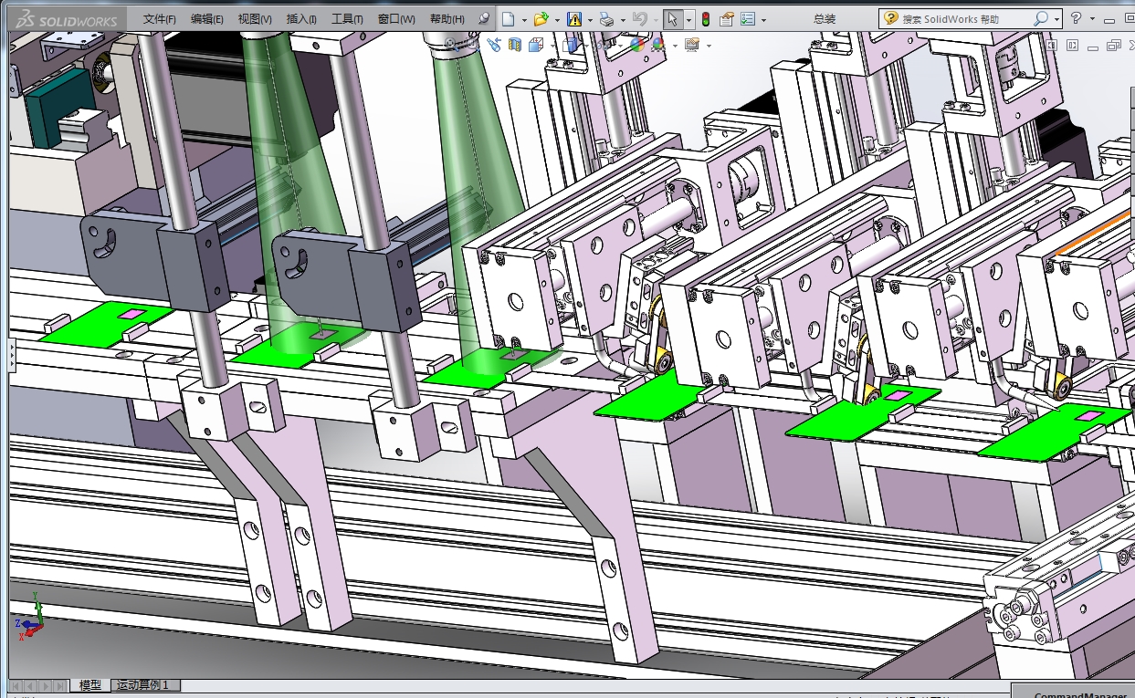Jump to the first tab using the tab navigation arrow

pyautogui.click(x=16, y=685)
